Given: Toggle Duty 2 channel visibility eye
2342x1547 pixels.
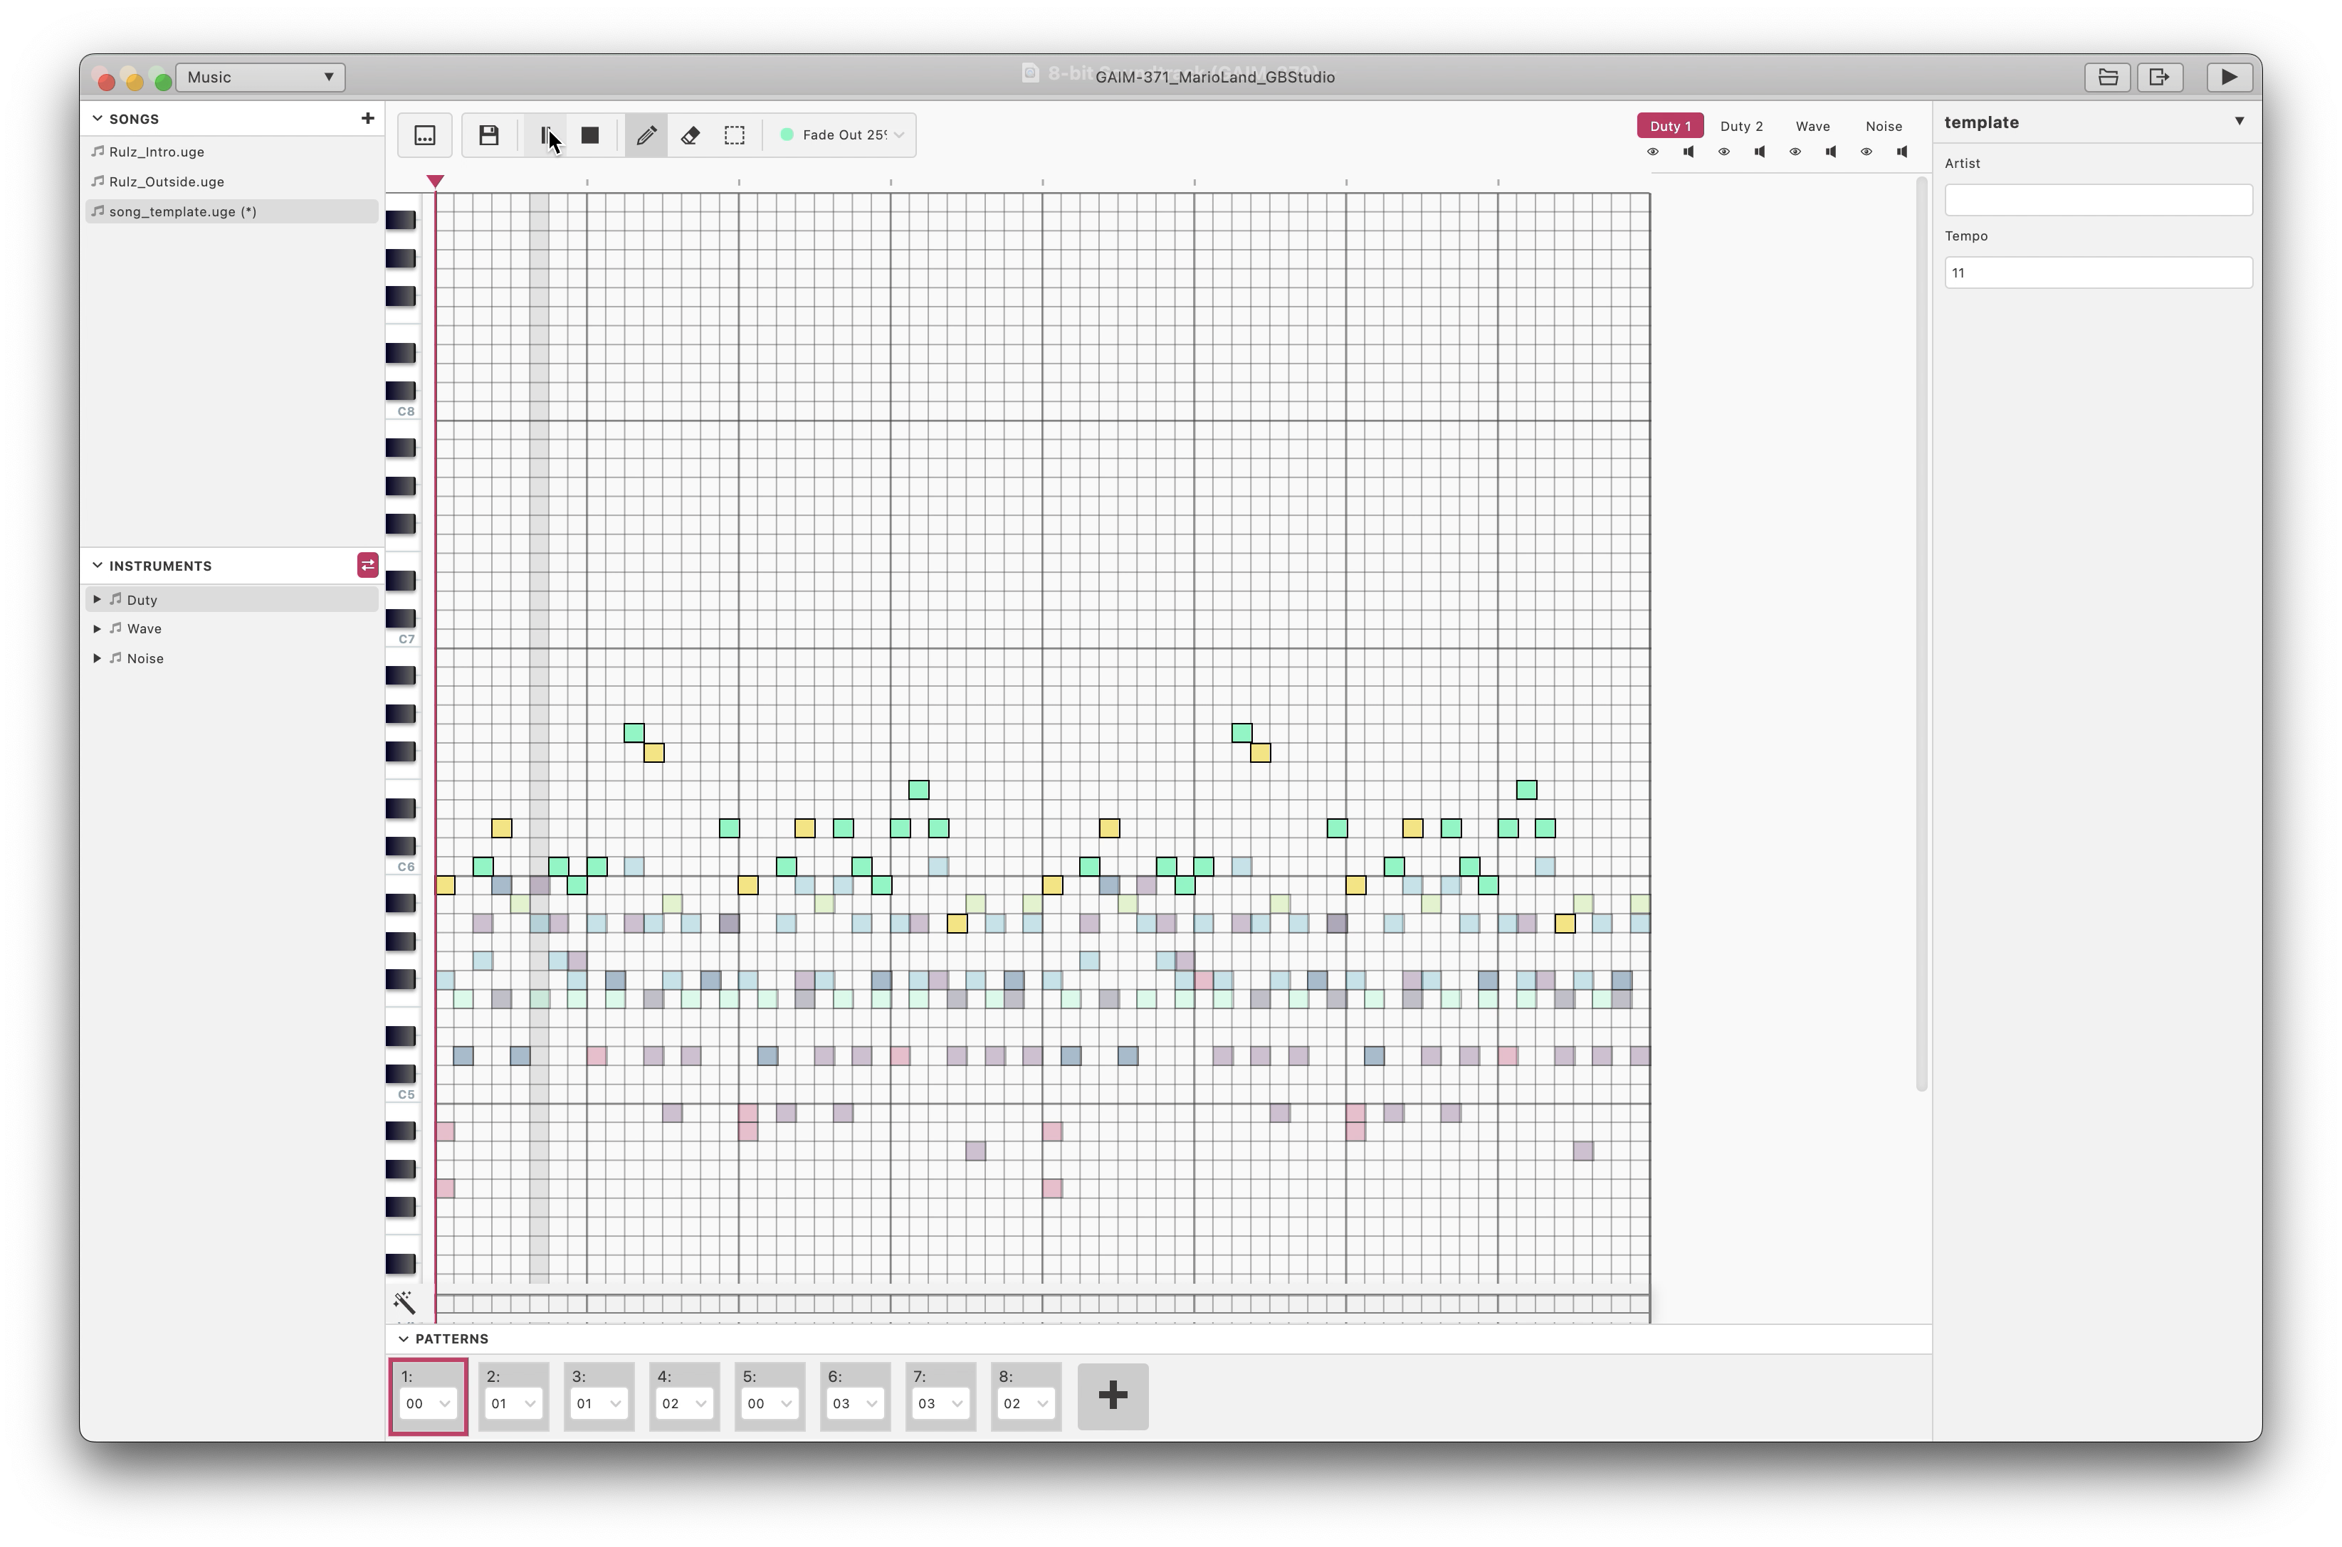Looking at the screenshot, I should [x=1723, y=152].
